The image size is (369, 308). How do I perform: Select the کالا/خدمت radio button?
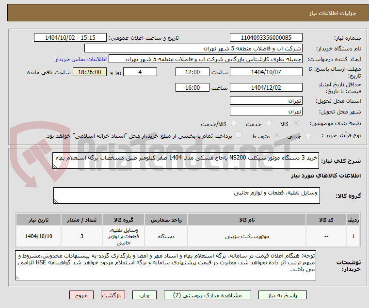point(234,123)
